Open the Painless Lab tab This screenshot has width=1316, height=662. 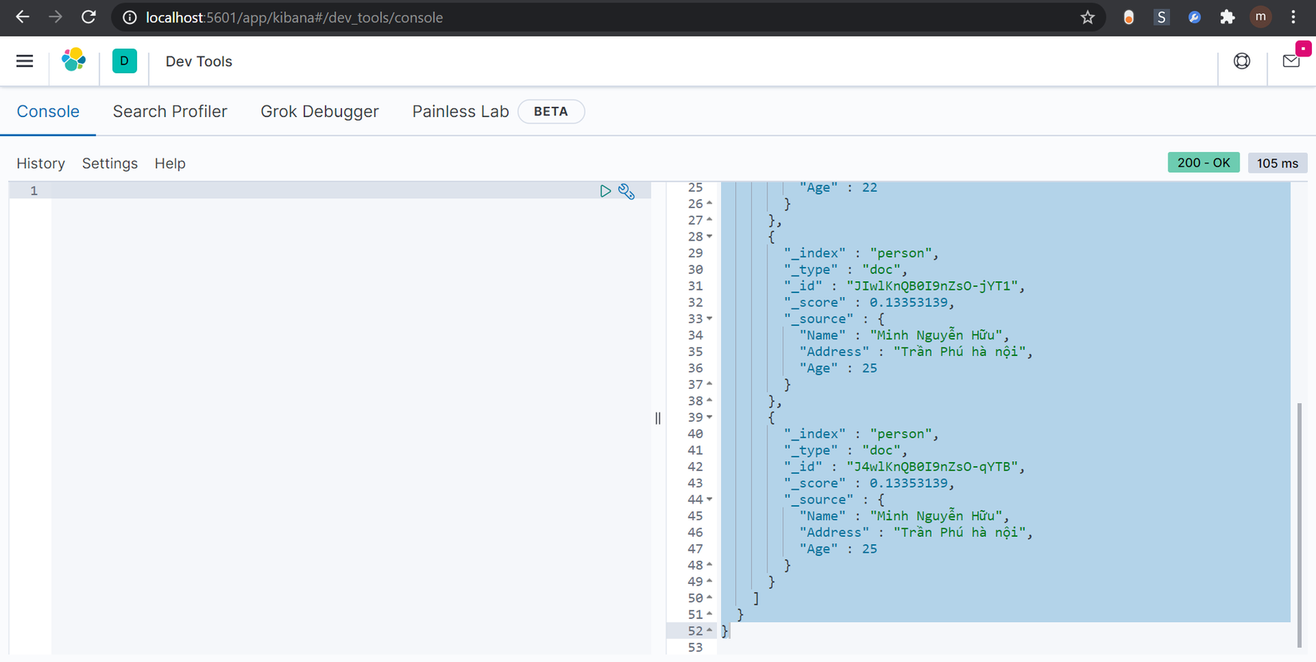(460, 112)
